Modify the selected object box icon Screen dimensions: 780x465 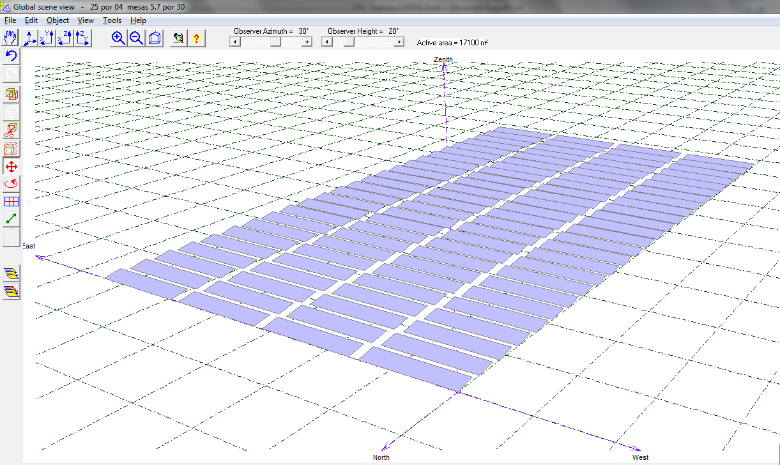point(11,149)
